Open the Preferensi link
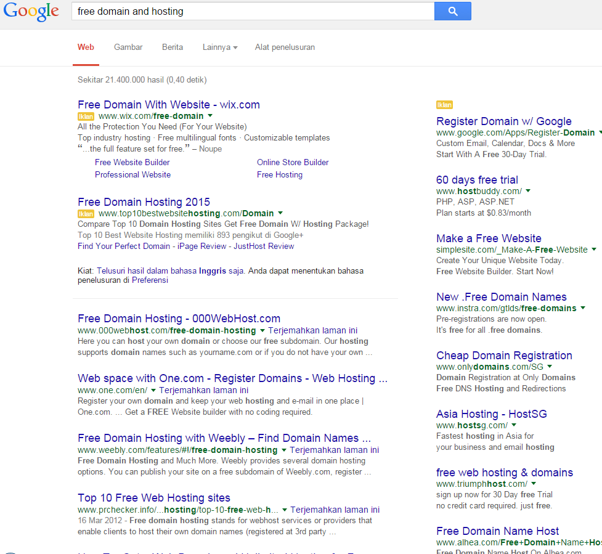602x554 pixels. point(150,280)
